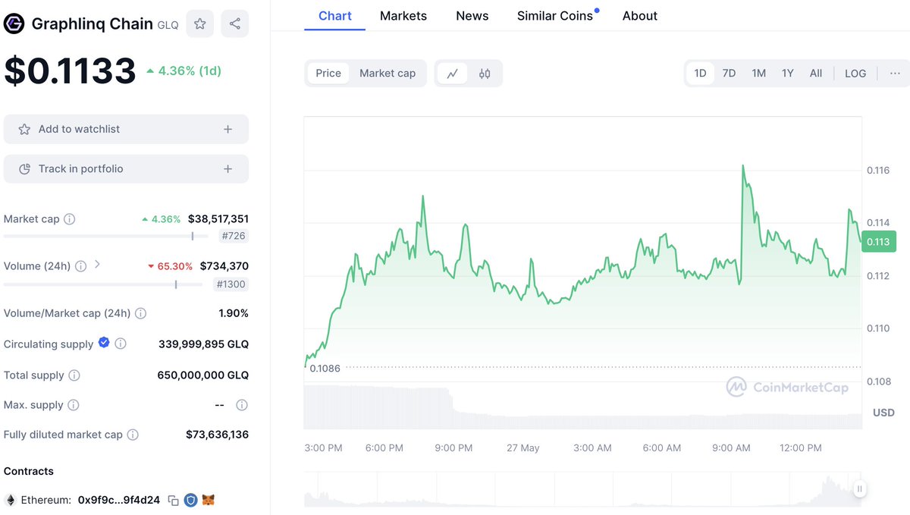Open the Similar Coins dropdown
The height and width of the screenshot is (515, 910).
coord(554,15)
